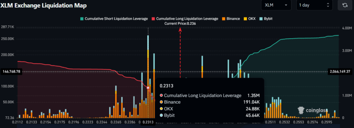Click the 4.00M right axis value
The width and height of the screenshot is (354, 128).
pos(347,28)
